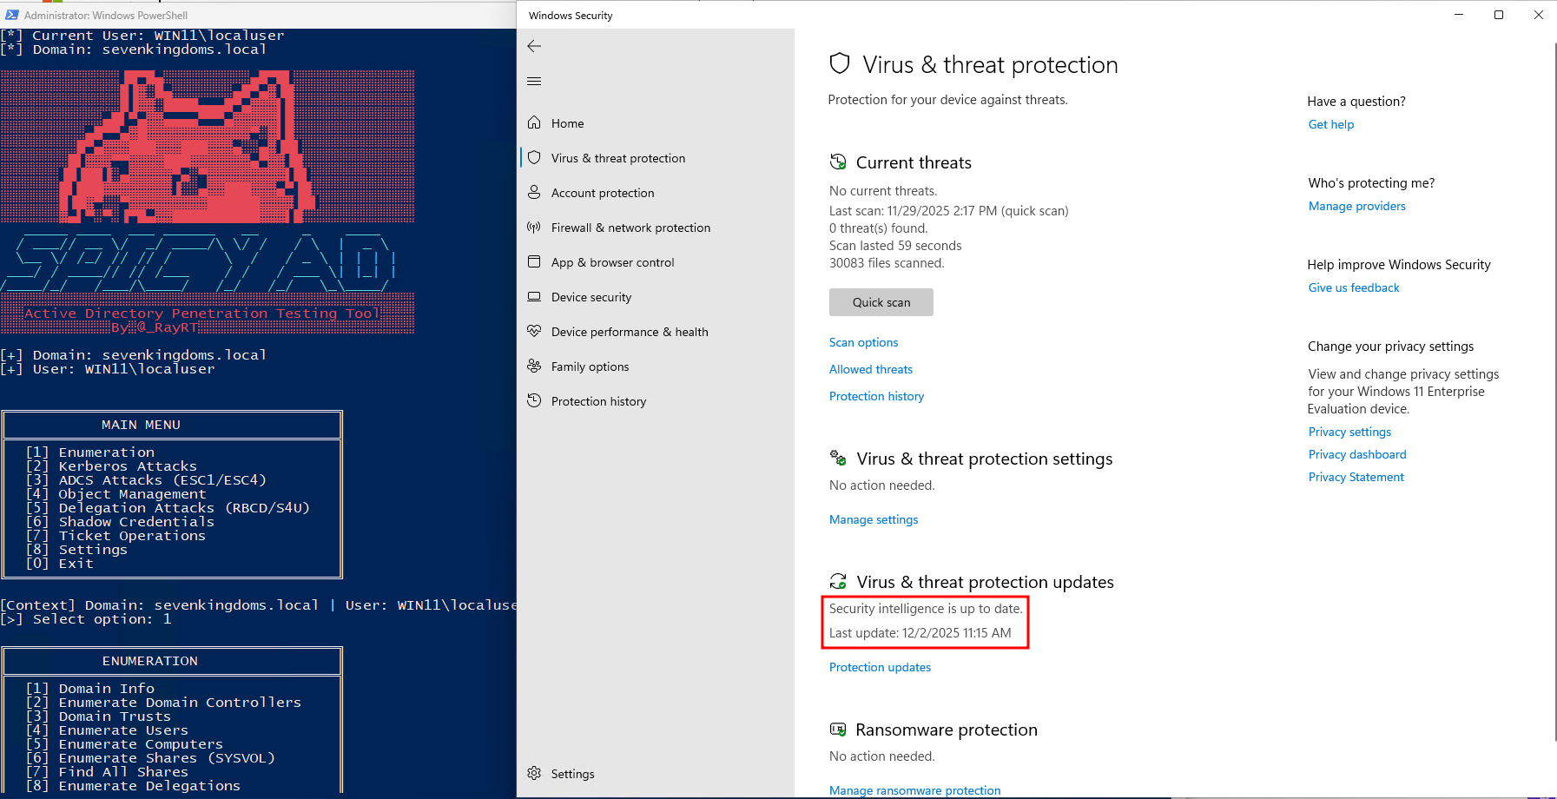
Task: Open Protection history in the sidebar
Action: [598, 401]
